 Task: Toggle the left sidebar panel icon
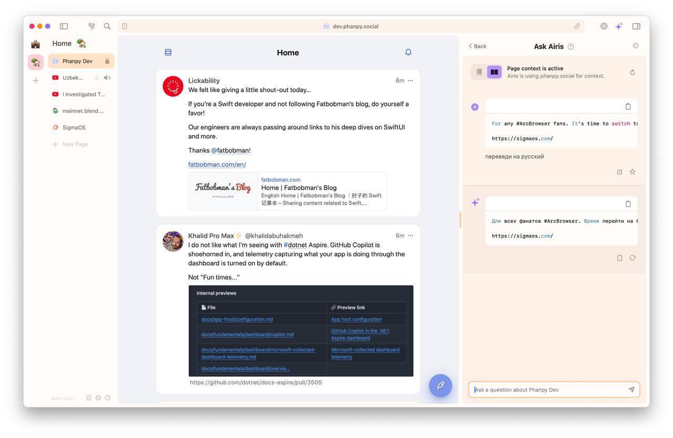coord(64,26)
